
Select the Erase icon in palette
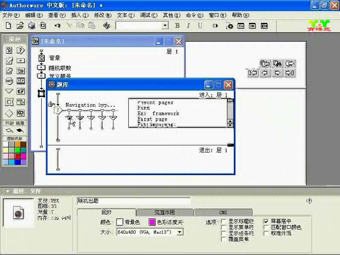pyautogui.click(x=9, y=71)
